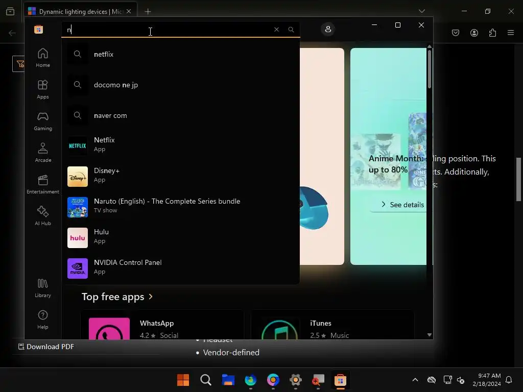The height and width of the screenshot is (392, 523).
Task: Open the Windows Start menu
Action: (x=183, y=380)
